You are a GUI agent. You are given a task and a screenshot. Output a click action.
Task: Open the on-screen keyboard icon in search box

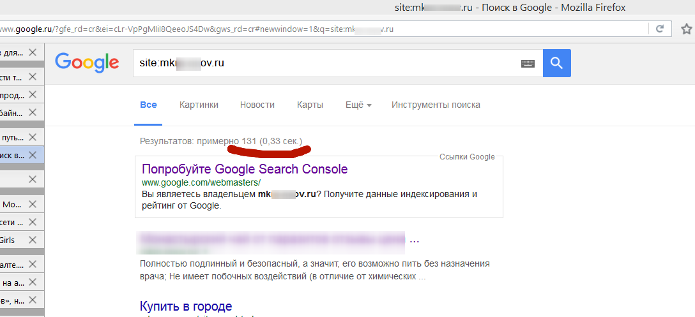click(528, 64)
